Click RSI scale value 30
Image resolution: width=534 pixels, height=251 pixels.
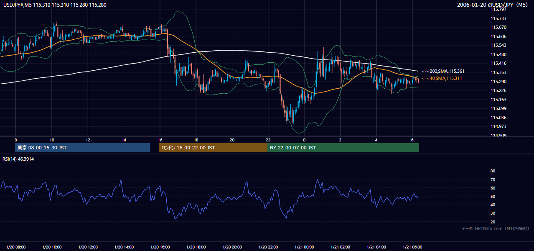point(493,213)
